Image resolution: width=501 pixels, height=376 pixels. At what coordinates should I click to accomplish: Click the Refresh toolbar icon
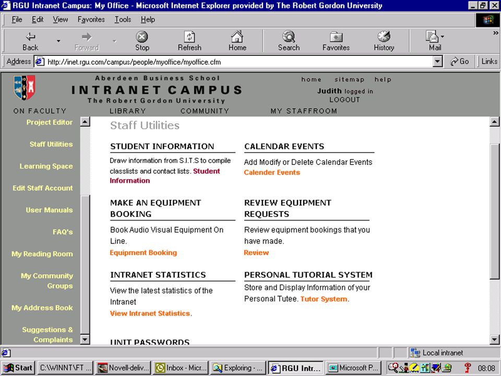[189, 37]
